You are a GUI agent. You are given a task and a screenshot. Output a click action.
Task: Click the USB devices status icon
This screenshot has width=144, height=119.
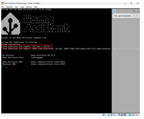point(114,115)
